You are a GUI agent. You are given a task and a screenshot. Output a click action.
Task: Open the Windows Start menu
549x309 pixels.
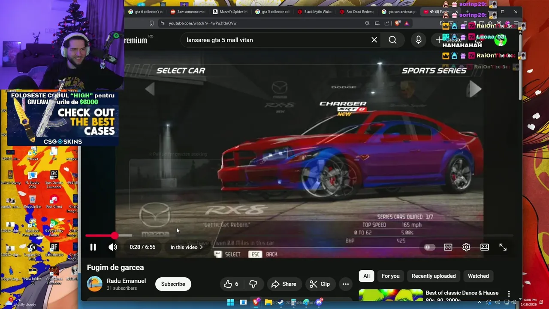(230, 303)
